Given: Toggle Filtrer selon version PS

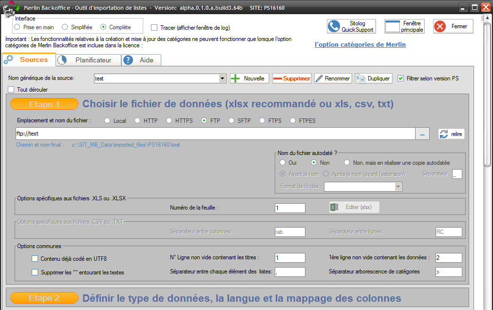Looking at the screenshot, I should pos(400,78).
